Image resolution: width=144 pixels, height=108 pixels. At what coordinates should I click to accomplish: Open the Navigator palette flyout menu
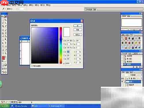coord(142,16)
